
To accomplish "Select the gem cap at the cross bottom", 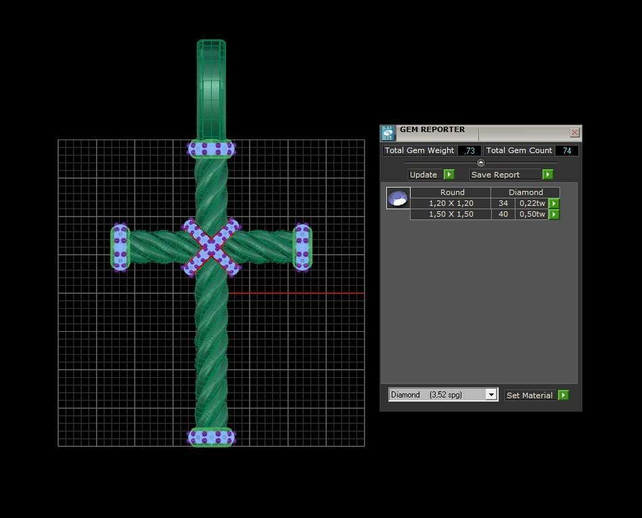I will point(211,437).
